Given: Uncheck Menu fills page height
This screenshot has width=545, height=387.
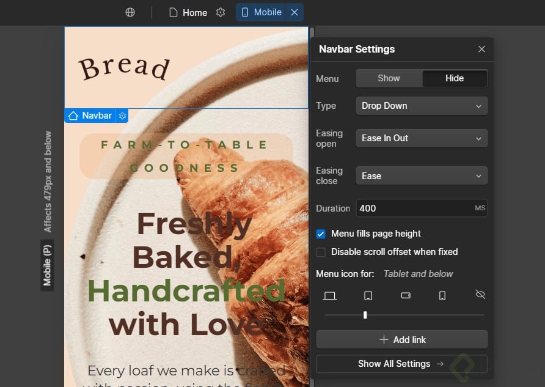Looking at the screenshot, I should (321, 234).
